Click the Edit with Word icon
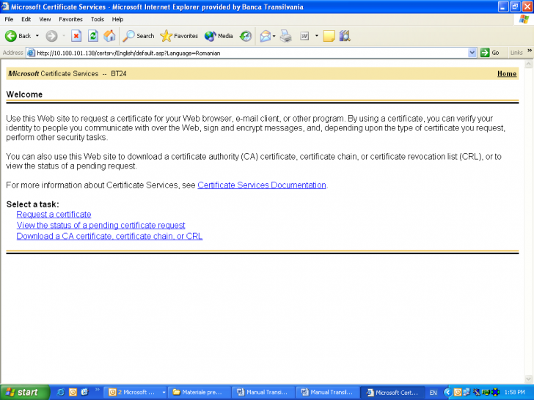Image resolution: width=534 pixels, height=400 pixels. 304,36
